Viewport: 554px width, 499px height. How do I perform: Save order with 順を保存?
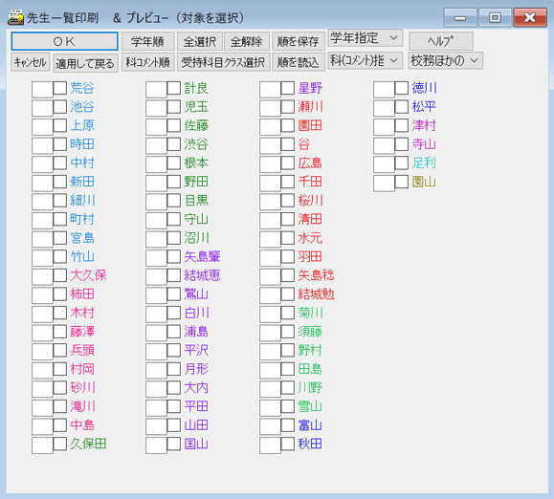tap(299, 41)
